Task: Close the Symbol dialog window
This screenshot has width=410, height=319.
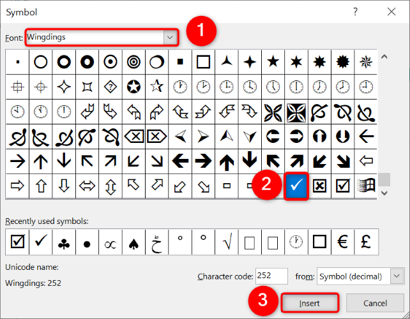Action: [x=391, y=11]
